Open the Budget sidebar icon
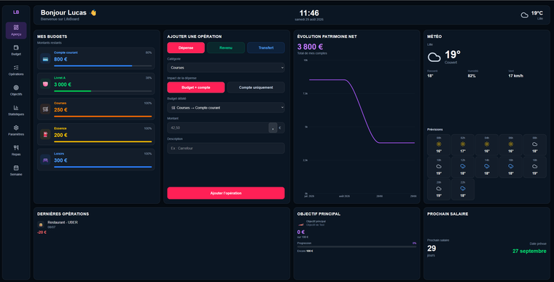554x282 pixels. pos(16,47)
